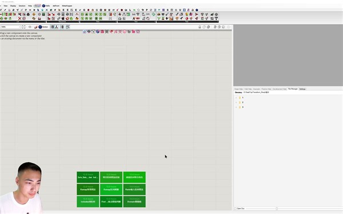343x214 pixels.
Task: Click the orange diamond icon in List panel
Action: pyautogui.click(x=34, y=14)
